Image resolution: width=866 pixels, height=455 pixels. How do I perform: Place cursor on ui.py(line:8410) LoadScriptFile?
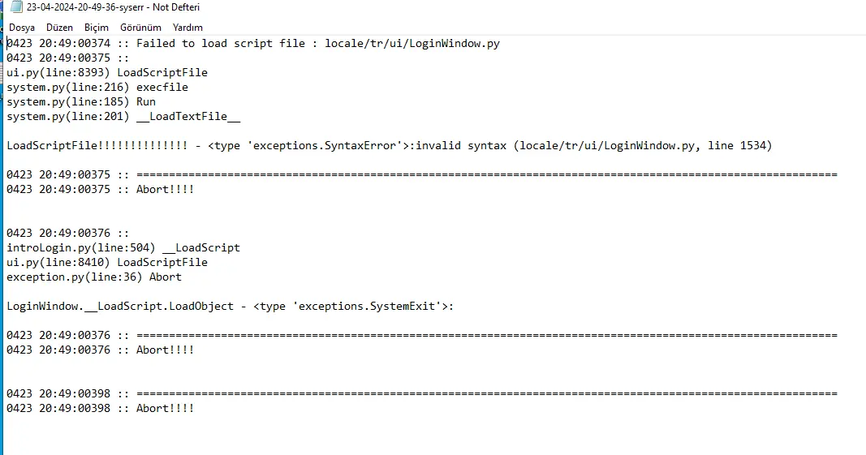point(107,263)
